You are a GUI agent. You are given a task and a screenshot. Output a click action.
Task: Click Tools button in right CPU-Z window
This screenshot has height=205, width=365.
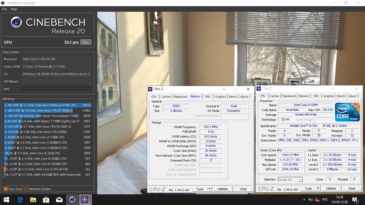coord(308,188)
